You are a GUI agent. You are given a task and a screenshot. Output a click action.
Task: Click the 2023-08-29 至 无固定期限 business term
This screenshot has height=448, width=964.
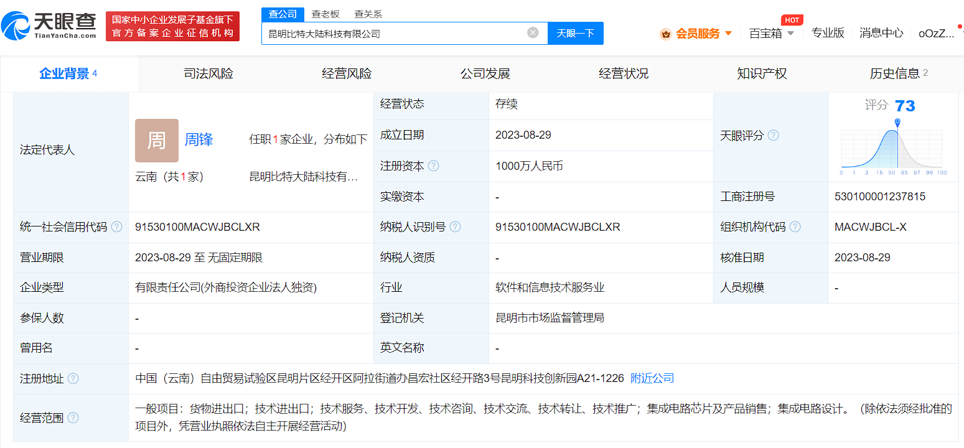pos(199,258)
